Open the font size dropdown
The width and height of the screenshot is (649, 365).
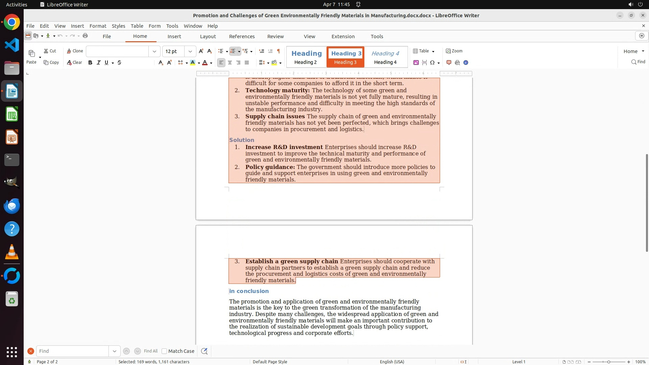tap(190, 51)
